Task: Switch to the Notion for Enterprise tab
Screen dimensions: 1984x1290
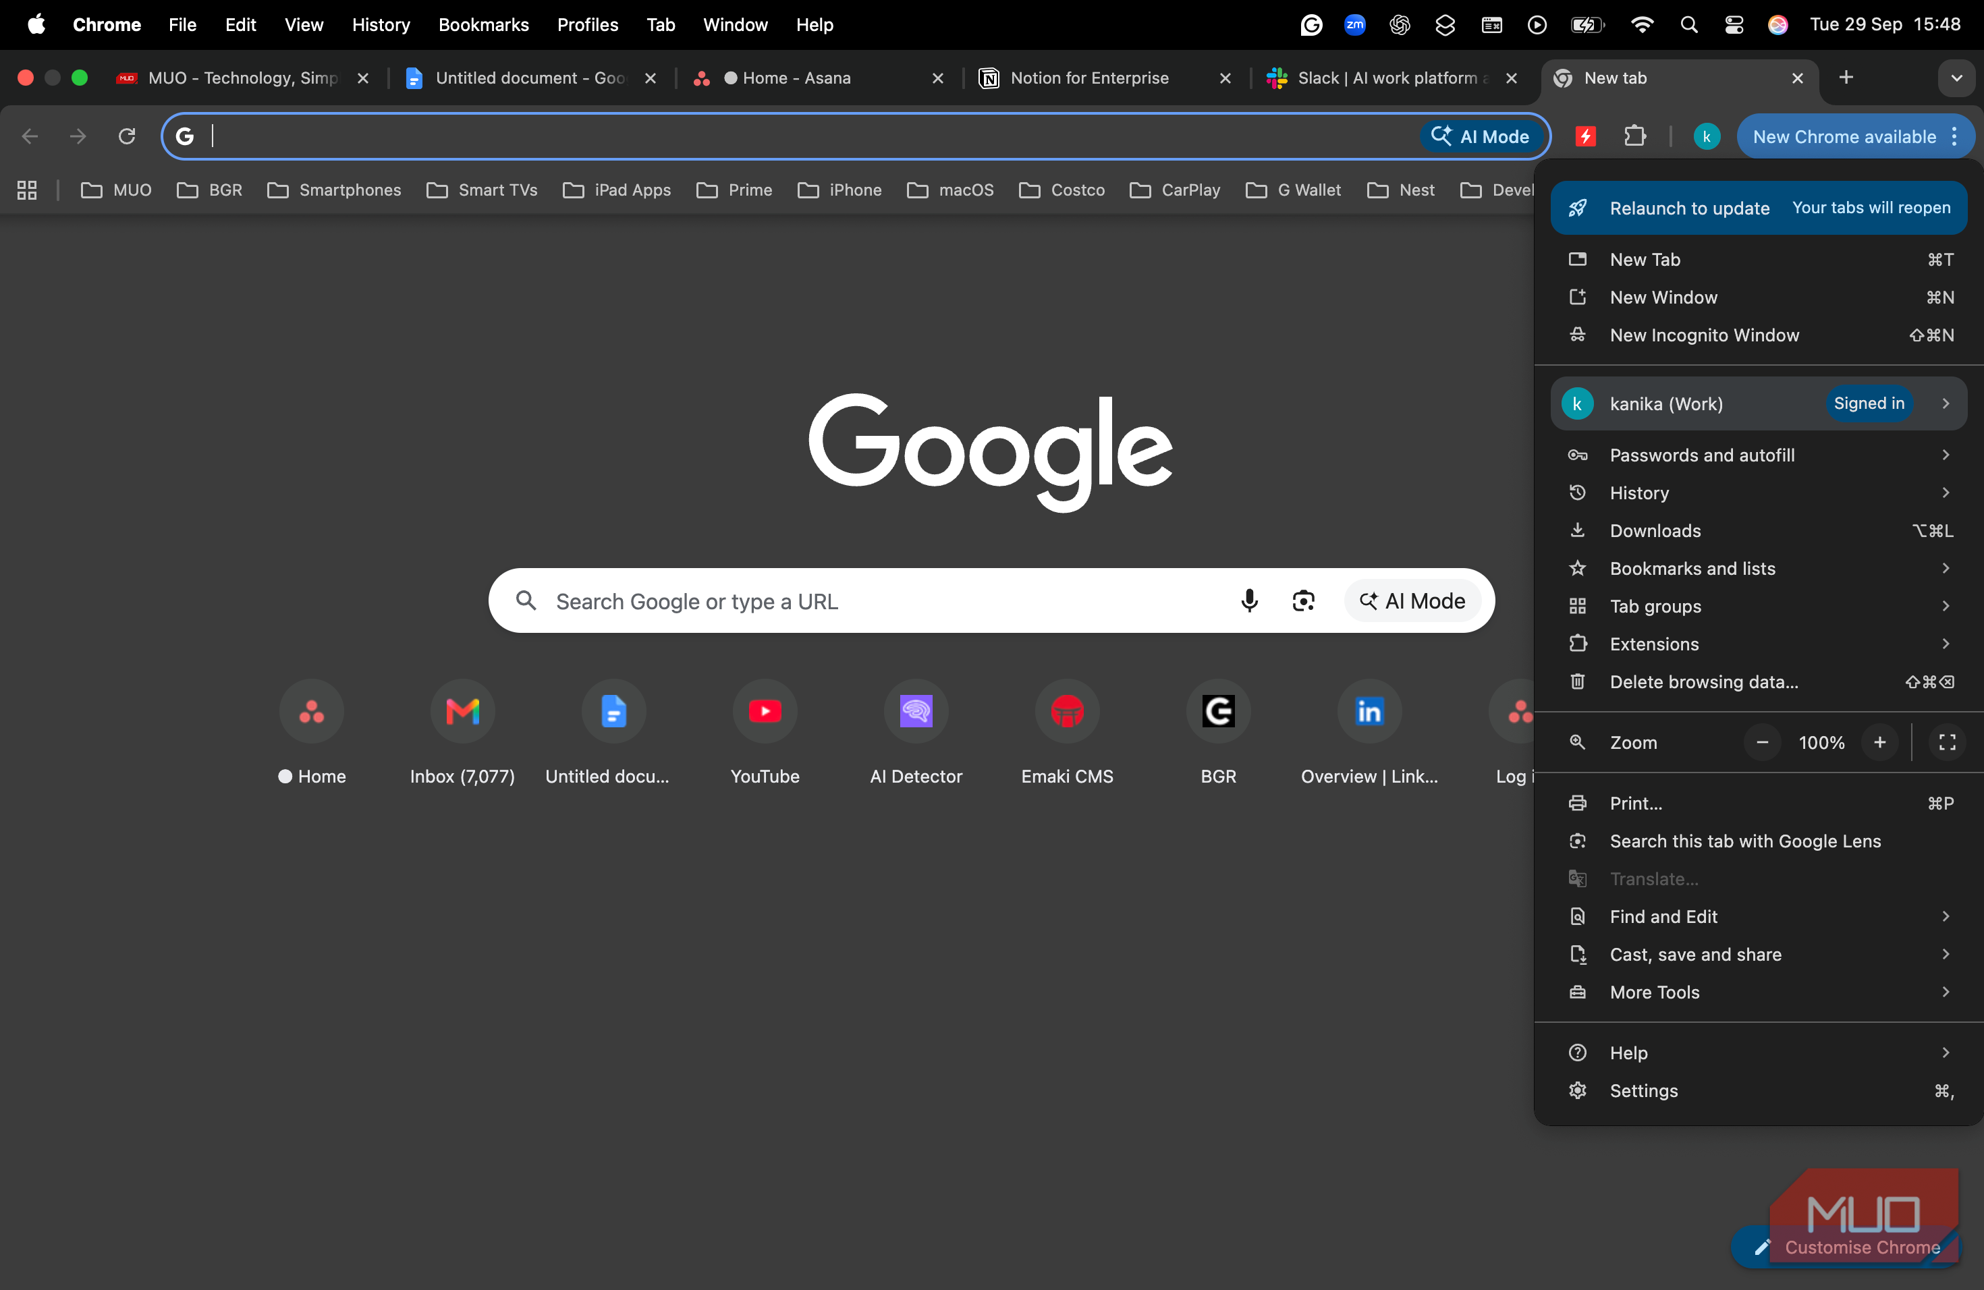Action: tap(1105, 78)
